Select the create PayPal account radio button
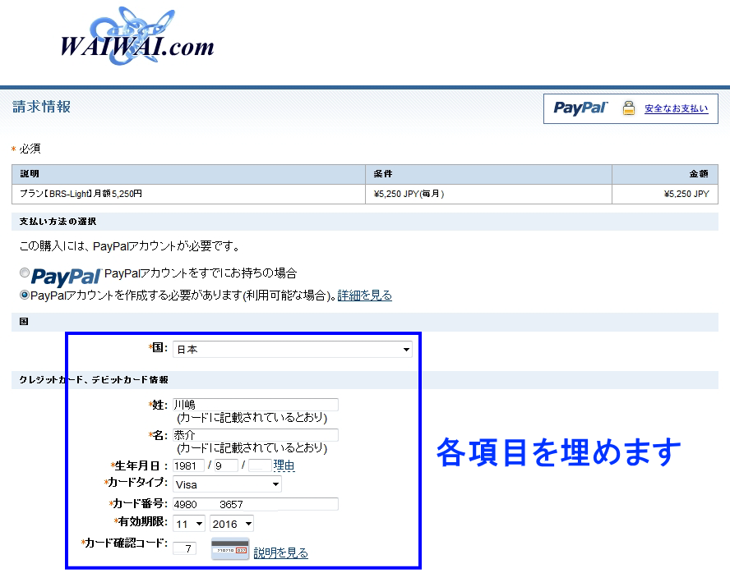The width and height of the screenshot is (730, 573). tap(24, 295)
